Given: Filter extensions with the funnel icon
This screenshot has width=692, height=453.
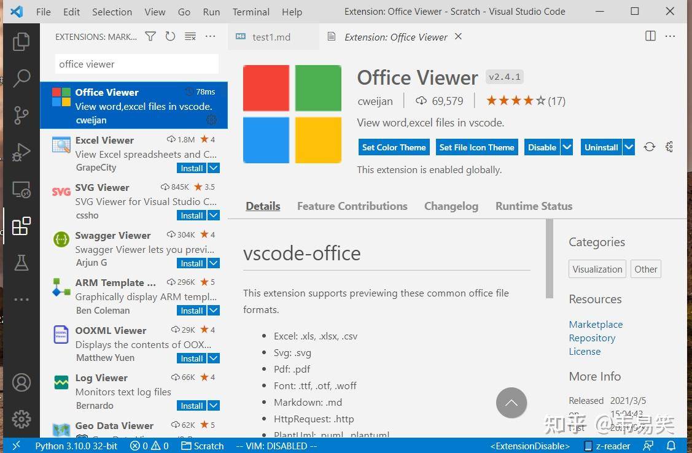Looking at the screenshot, I should tap(150, 37).
